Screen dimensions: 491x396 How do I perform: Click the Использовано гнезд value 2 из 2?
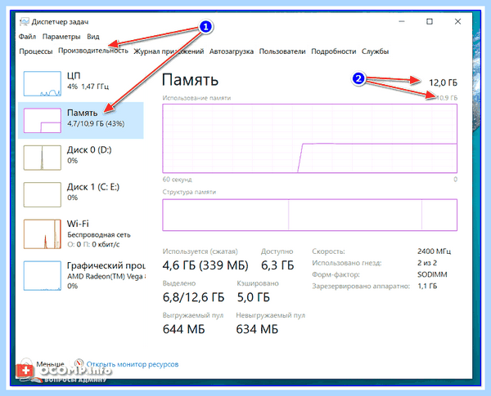[427, 263]
